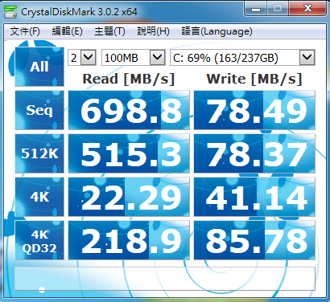Open the 文件(F) menu
330x302 pixels.
pos(25,31)
